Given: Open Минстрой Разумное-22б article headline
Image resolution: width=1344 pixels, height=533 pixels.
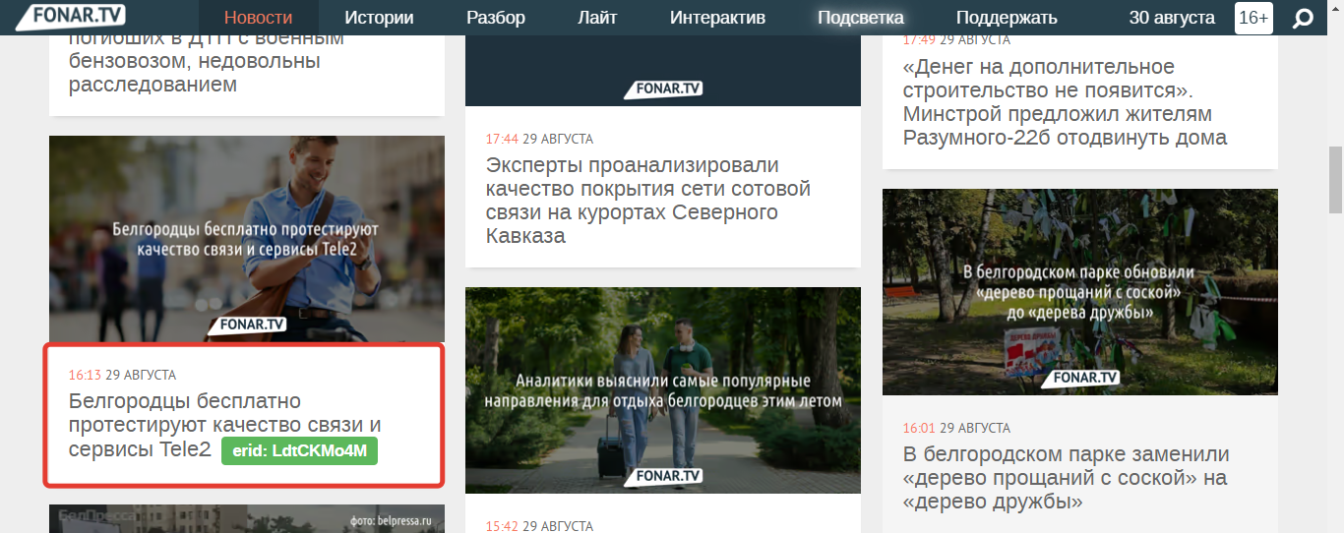Looking at the screenshot, I should pyautogui.click(x=1064, y=102).
